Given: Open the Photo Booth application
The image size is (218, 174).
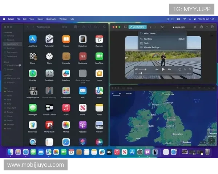Looking at the screenshot, I should coord(49,125).
